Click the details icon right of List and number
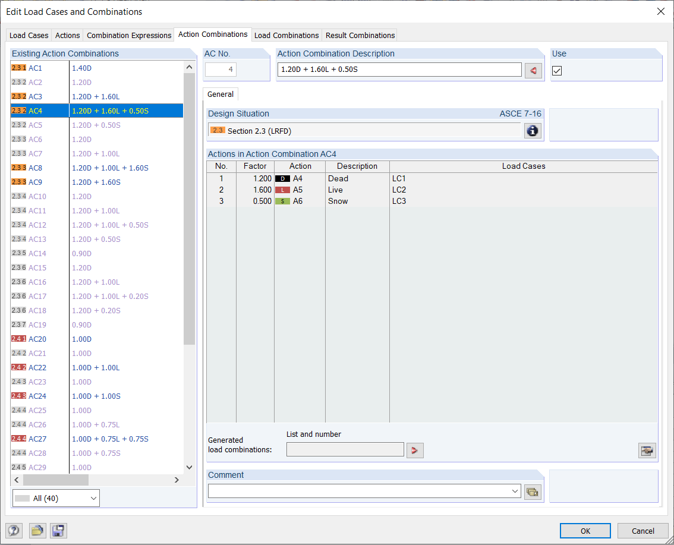The image size is (674, 545). [647, 451]
